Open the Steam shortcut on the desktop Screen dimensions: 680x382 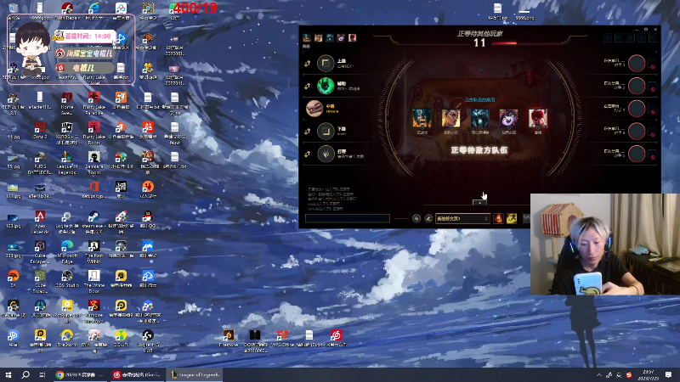(x=94, y=222)
